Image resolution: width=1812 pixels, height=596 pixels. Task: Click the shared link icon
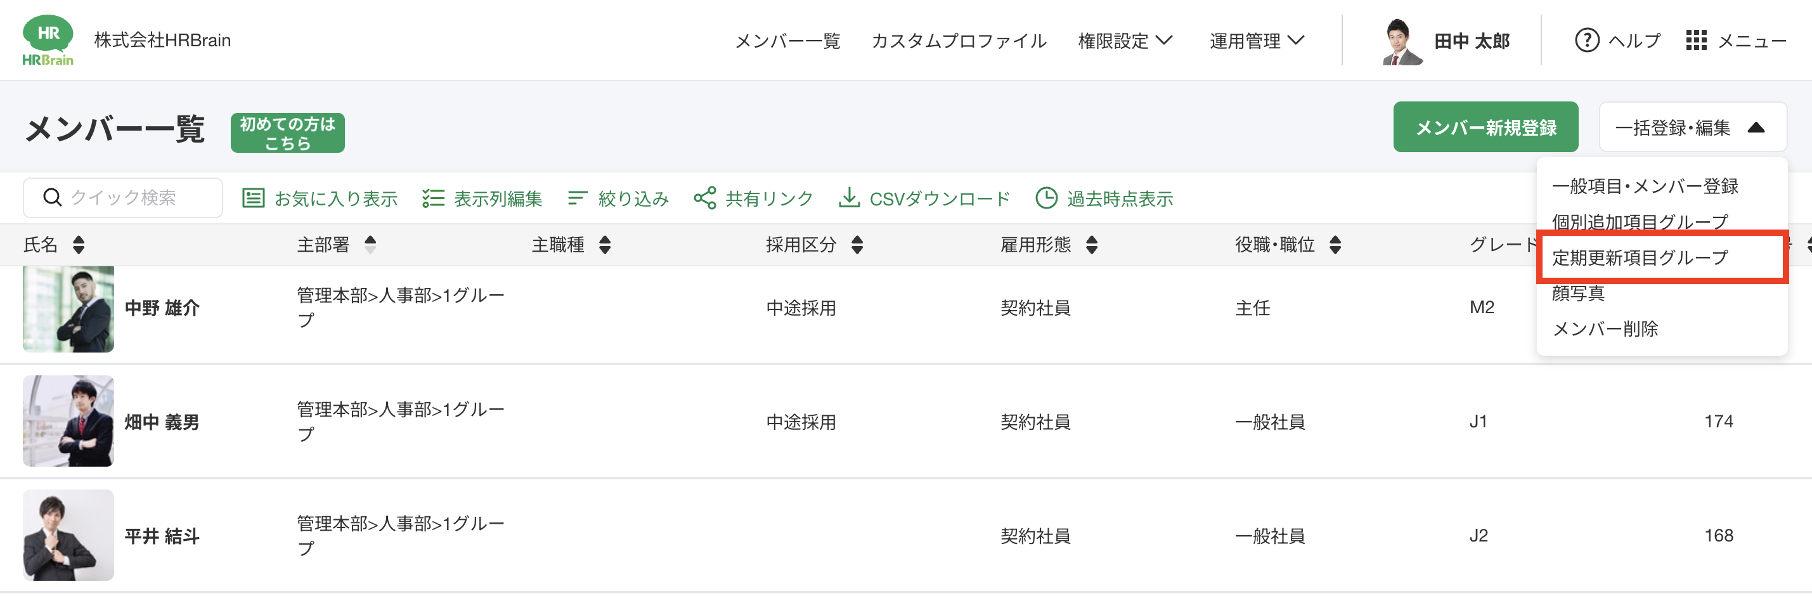pyautogui.click(x=704, y=198)
